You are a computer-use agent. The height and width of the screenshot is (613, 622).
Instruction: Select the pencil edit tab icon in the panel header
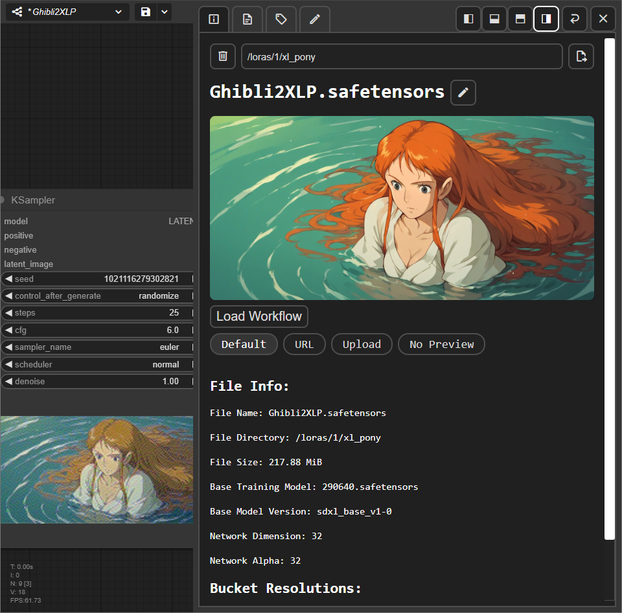tap(314, 19)
